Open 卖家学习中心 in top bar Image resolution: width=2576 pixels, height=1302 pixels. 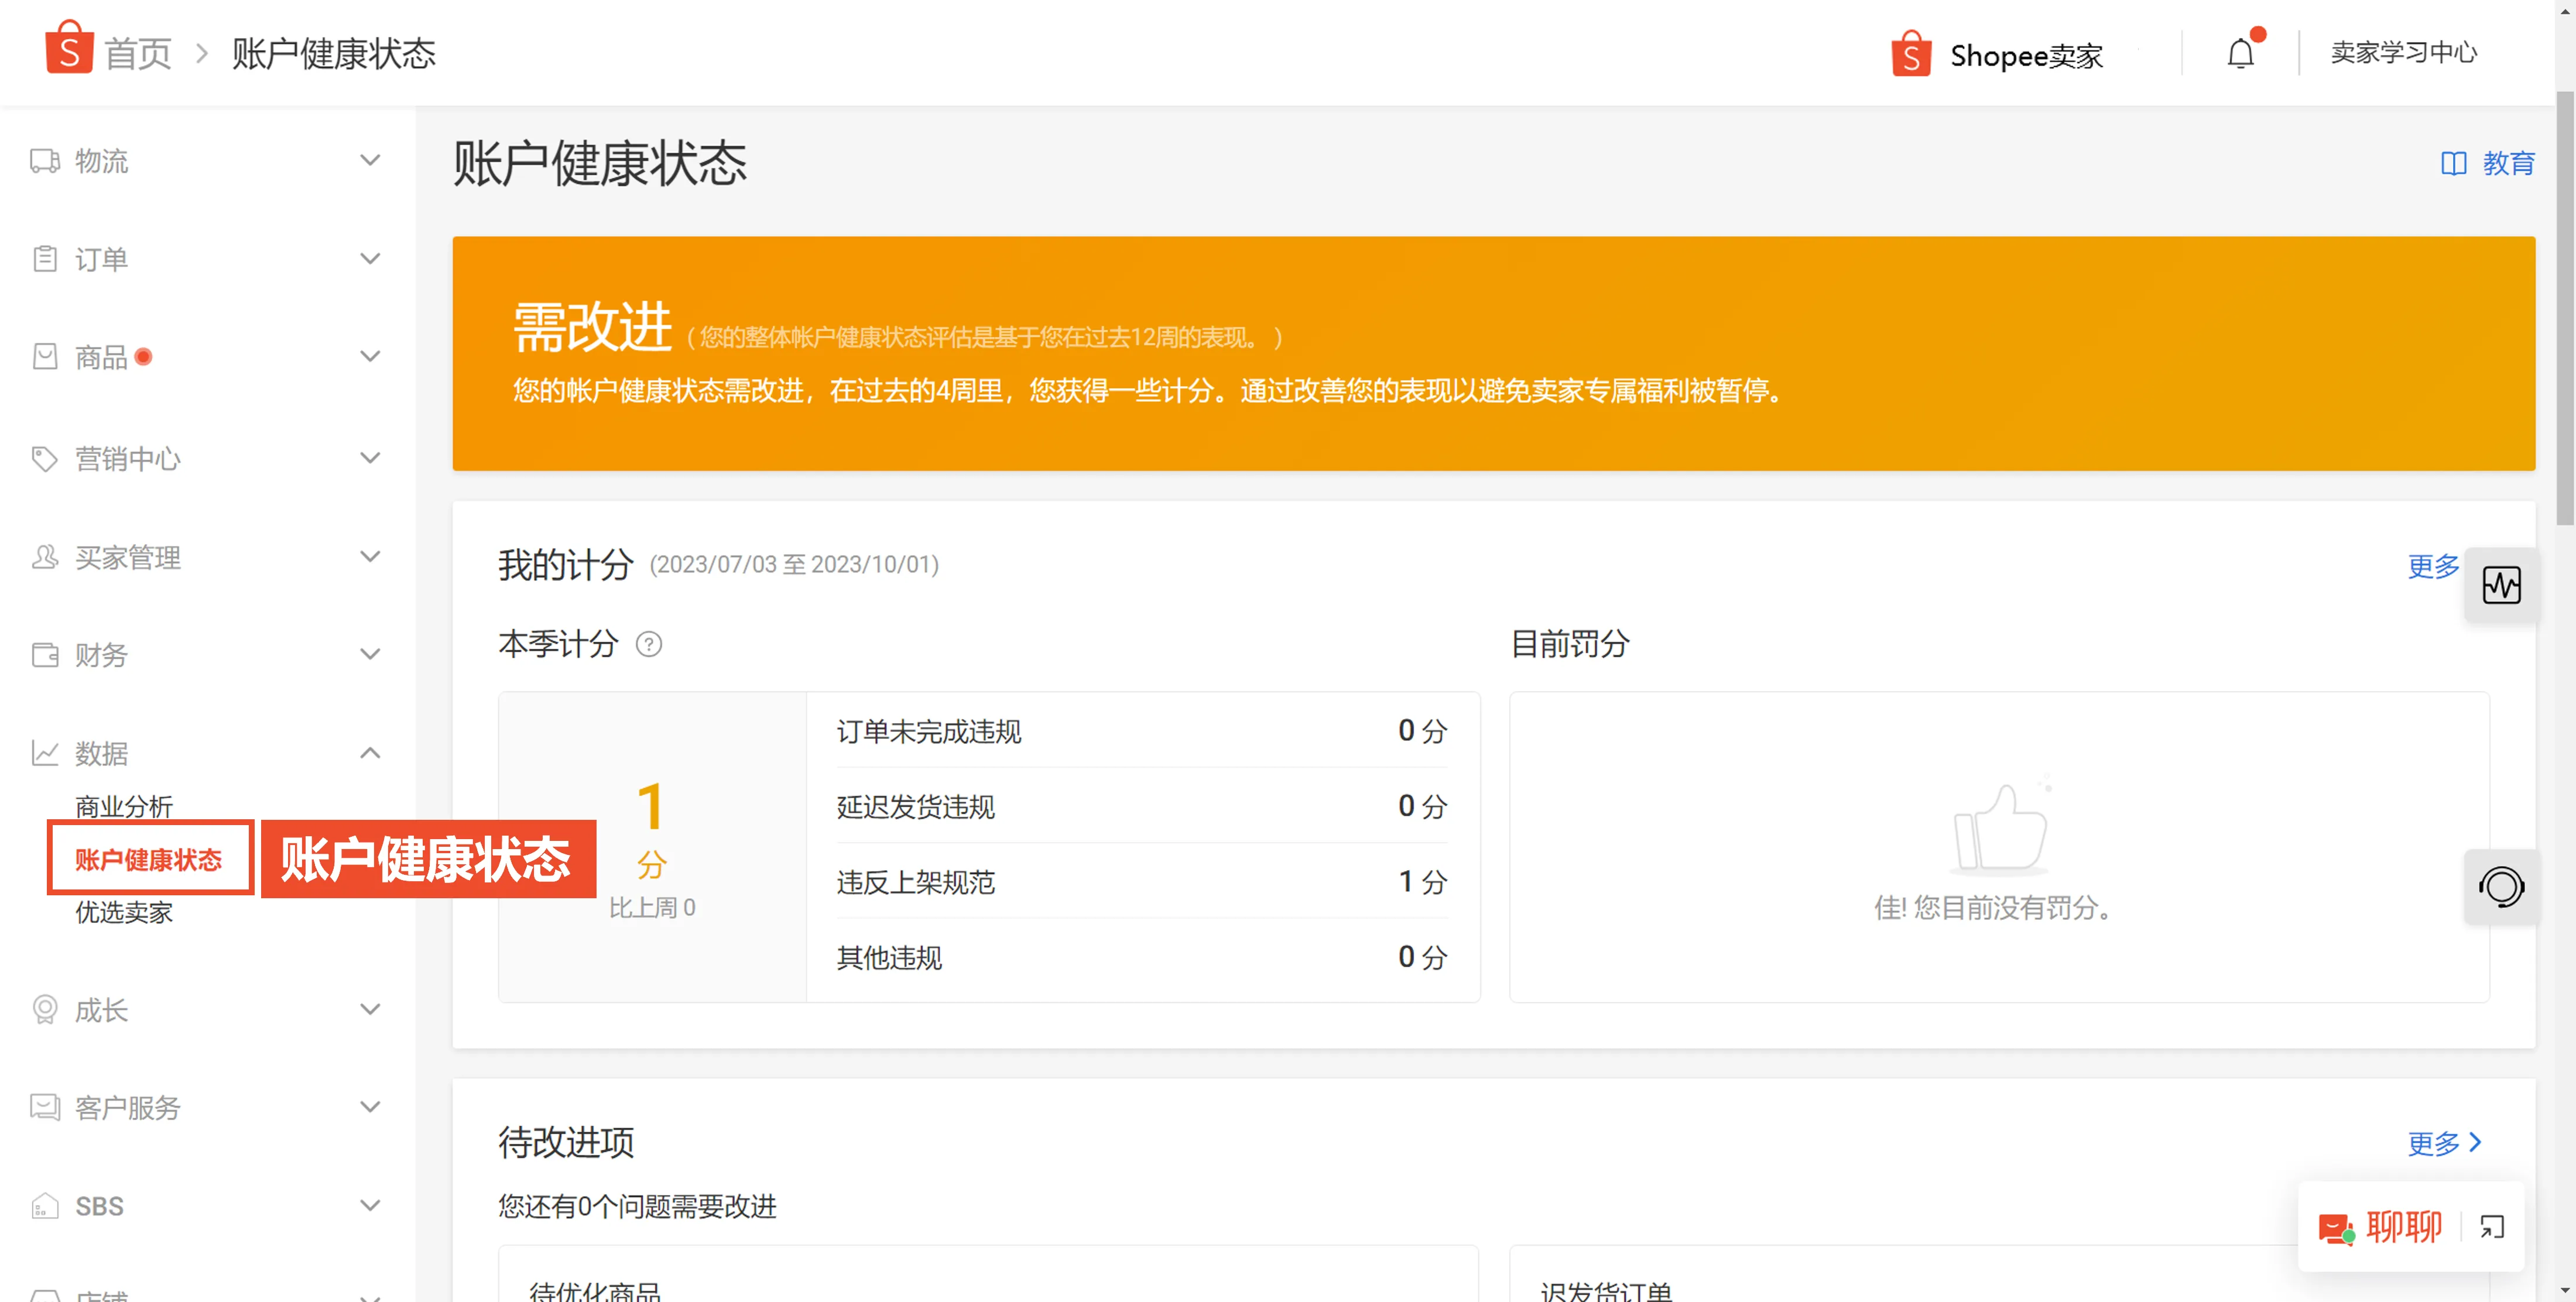[2404, 53]
